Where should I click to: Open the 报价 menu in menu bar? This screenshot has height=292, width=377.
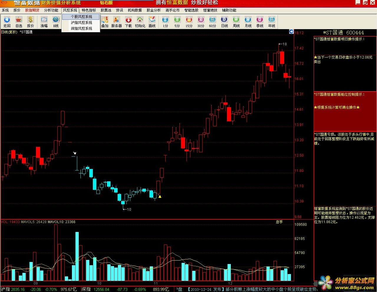coord(17,10)
